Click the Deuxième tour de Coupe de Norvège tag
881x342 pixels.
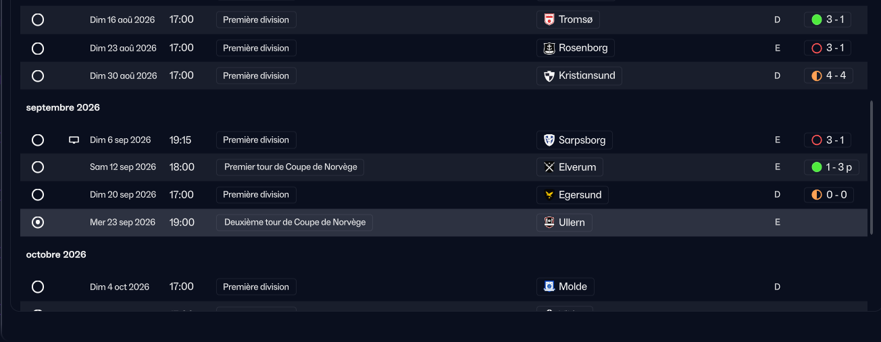[295, 223]
